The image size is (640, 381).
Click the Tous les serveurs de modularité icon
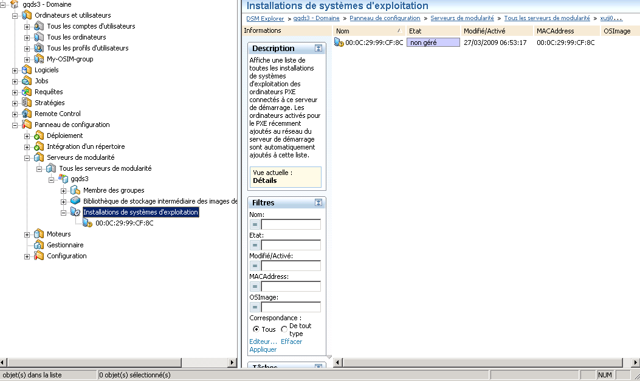[x=51, y=168]
